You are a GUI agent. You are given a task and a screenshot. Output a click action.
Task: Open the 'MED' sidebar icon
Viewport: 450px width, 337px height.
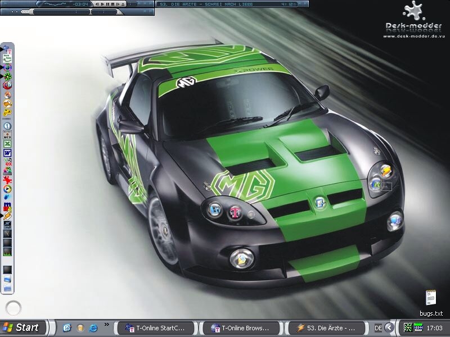coord(7,135)
